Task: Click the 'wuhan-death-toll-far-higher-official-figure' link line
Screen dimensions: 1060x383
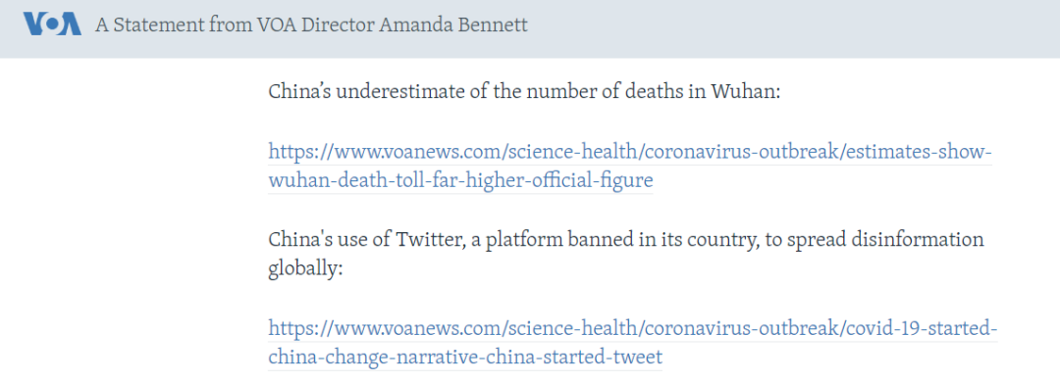Action: click(x=460, y=180)
